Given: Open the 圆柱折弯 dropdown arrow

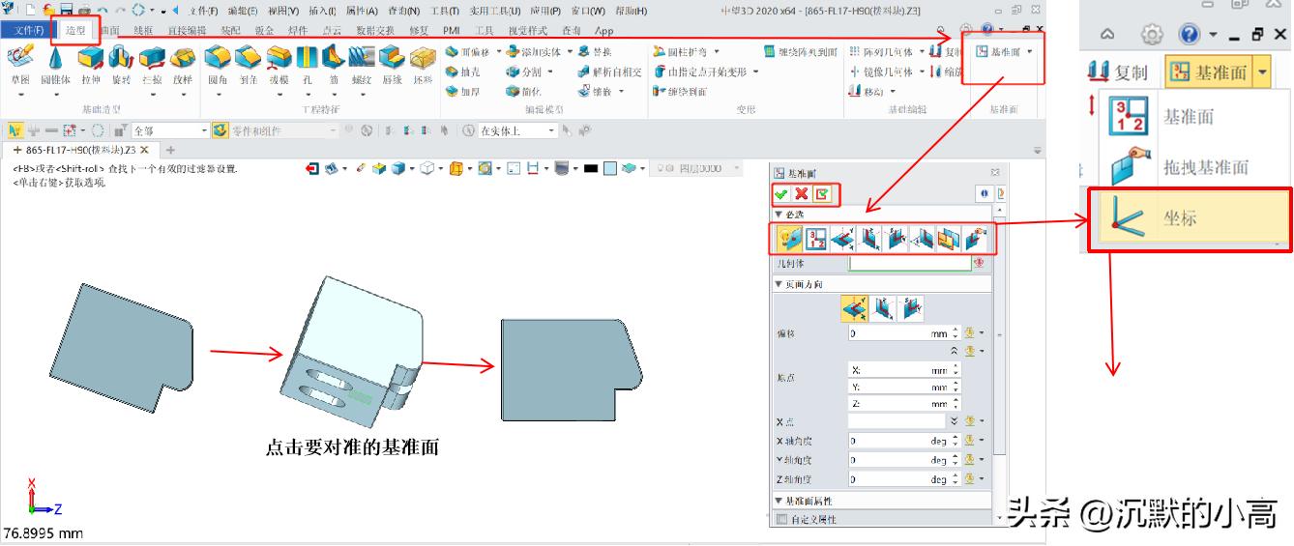Looking at the screenshot, I should 717,51.
